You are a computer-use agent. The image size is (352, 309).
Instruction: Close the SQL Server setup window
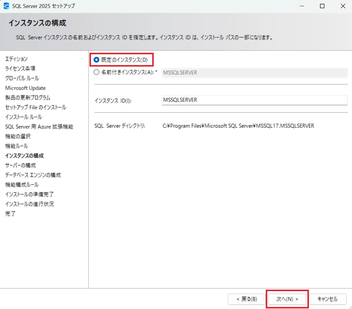point(343,6)
